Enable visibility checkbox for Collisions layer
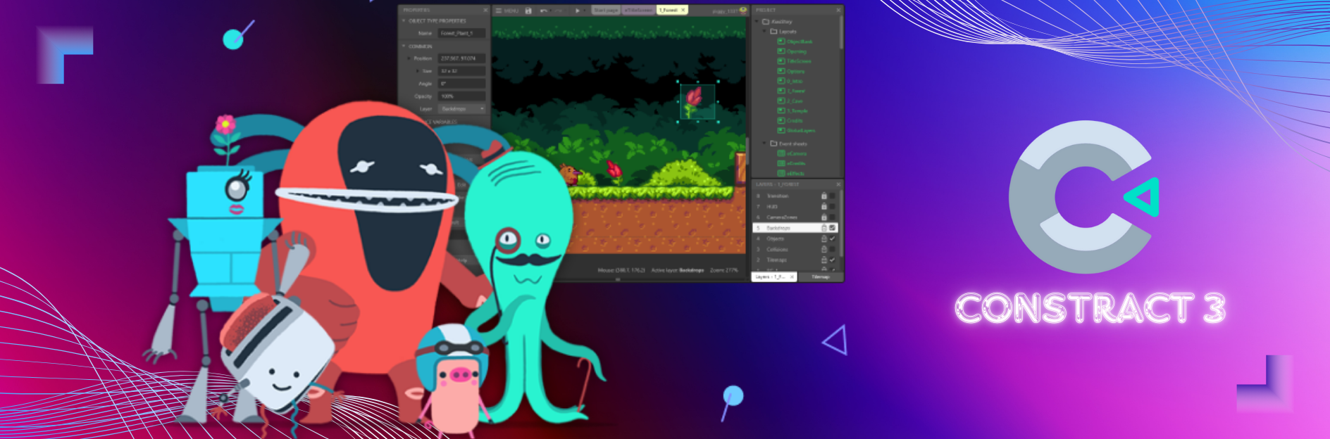The image size is (1330, 439). point(833,249)
